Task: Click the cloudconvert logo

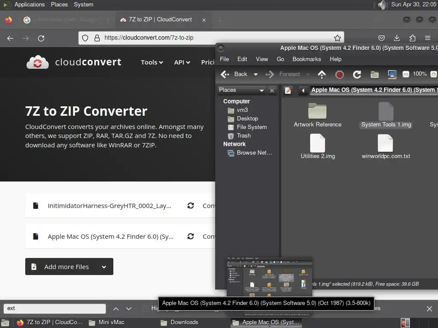Action: (x=74, y=62)
